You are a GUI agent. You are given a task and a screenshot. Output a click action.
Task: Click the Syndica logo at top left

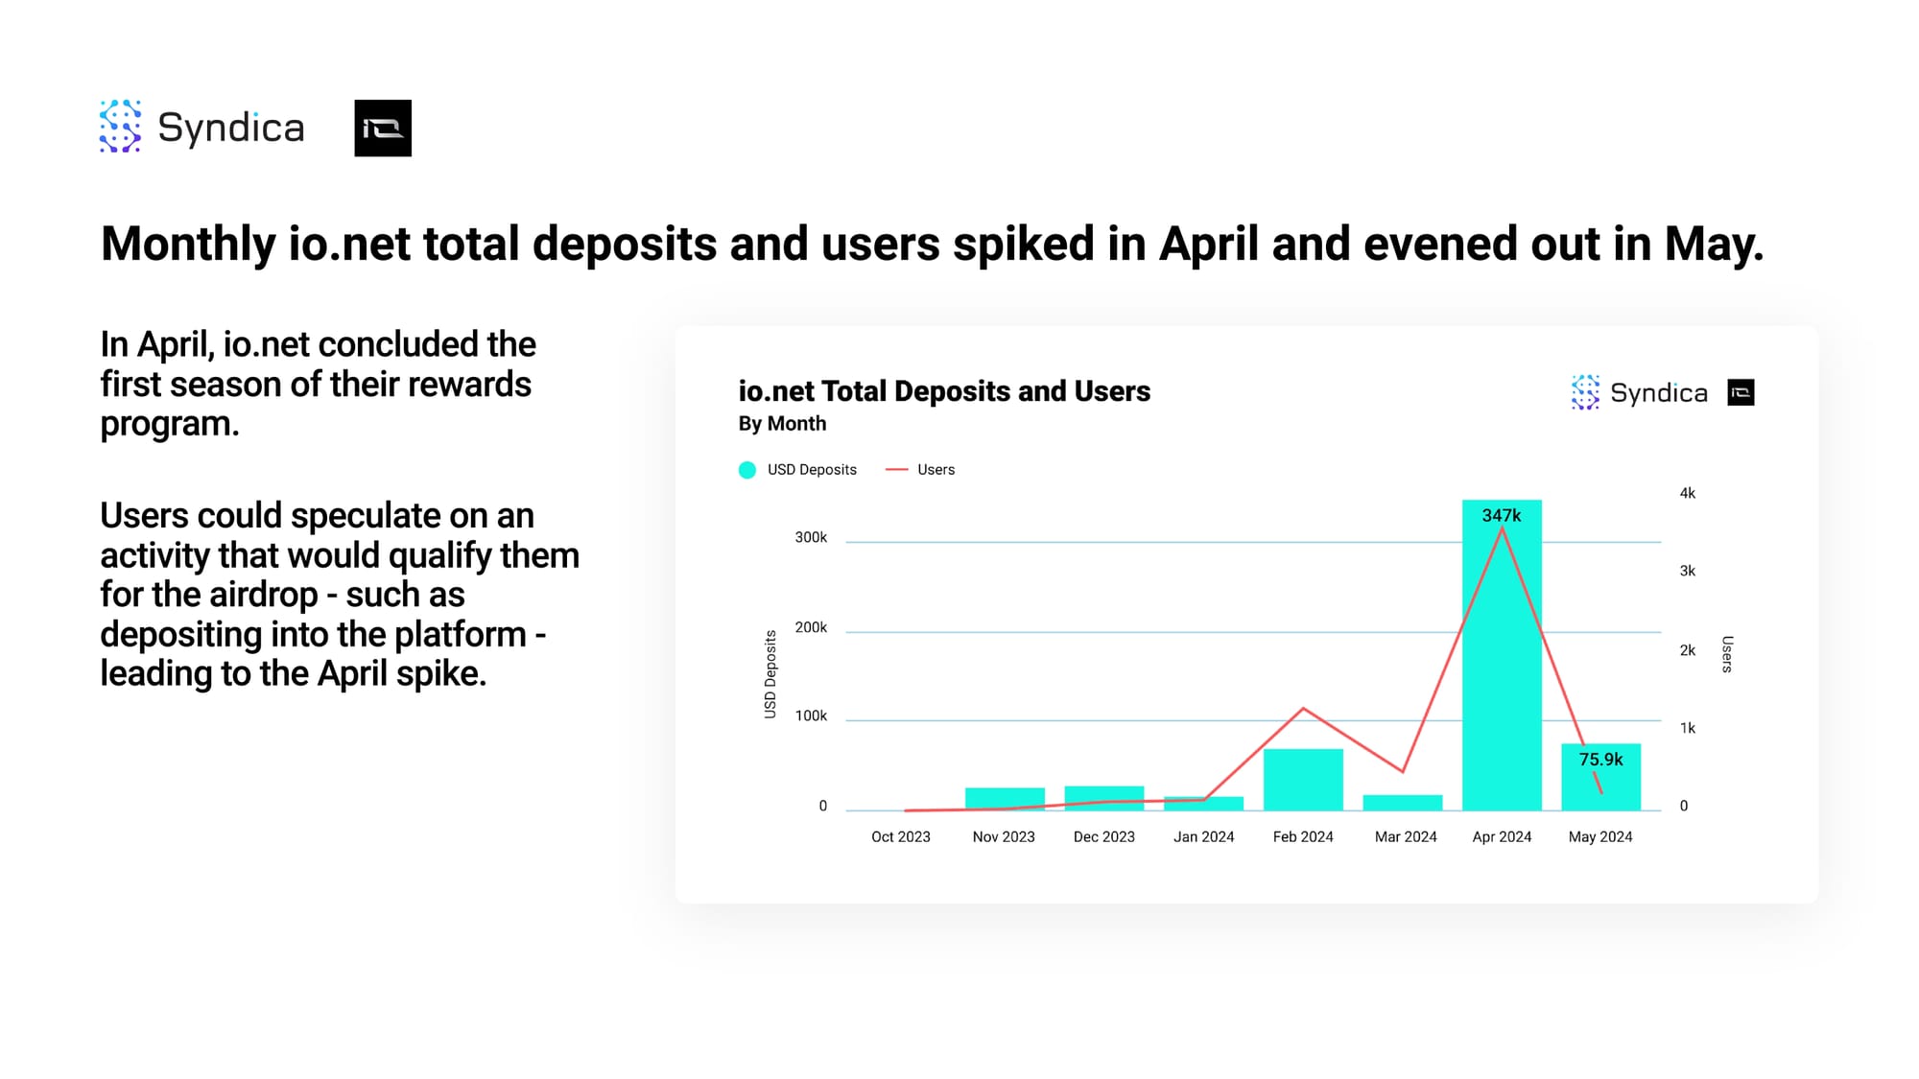[x=202, y=128]
